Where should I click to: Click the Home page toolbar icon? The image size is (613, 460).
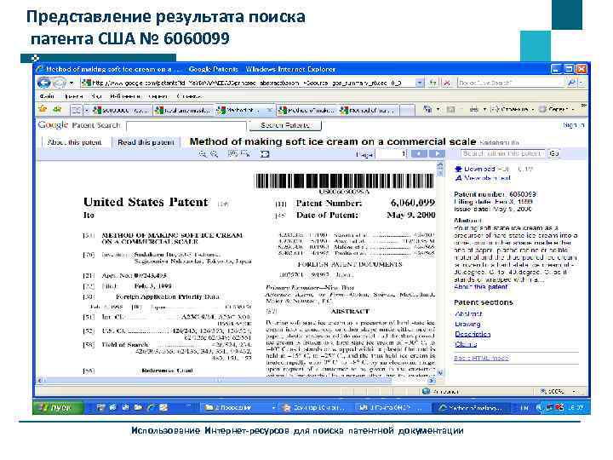[x=428, y=110]
